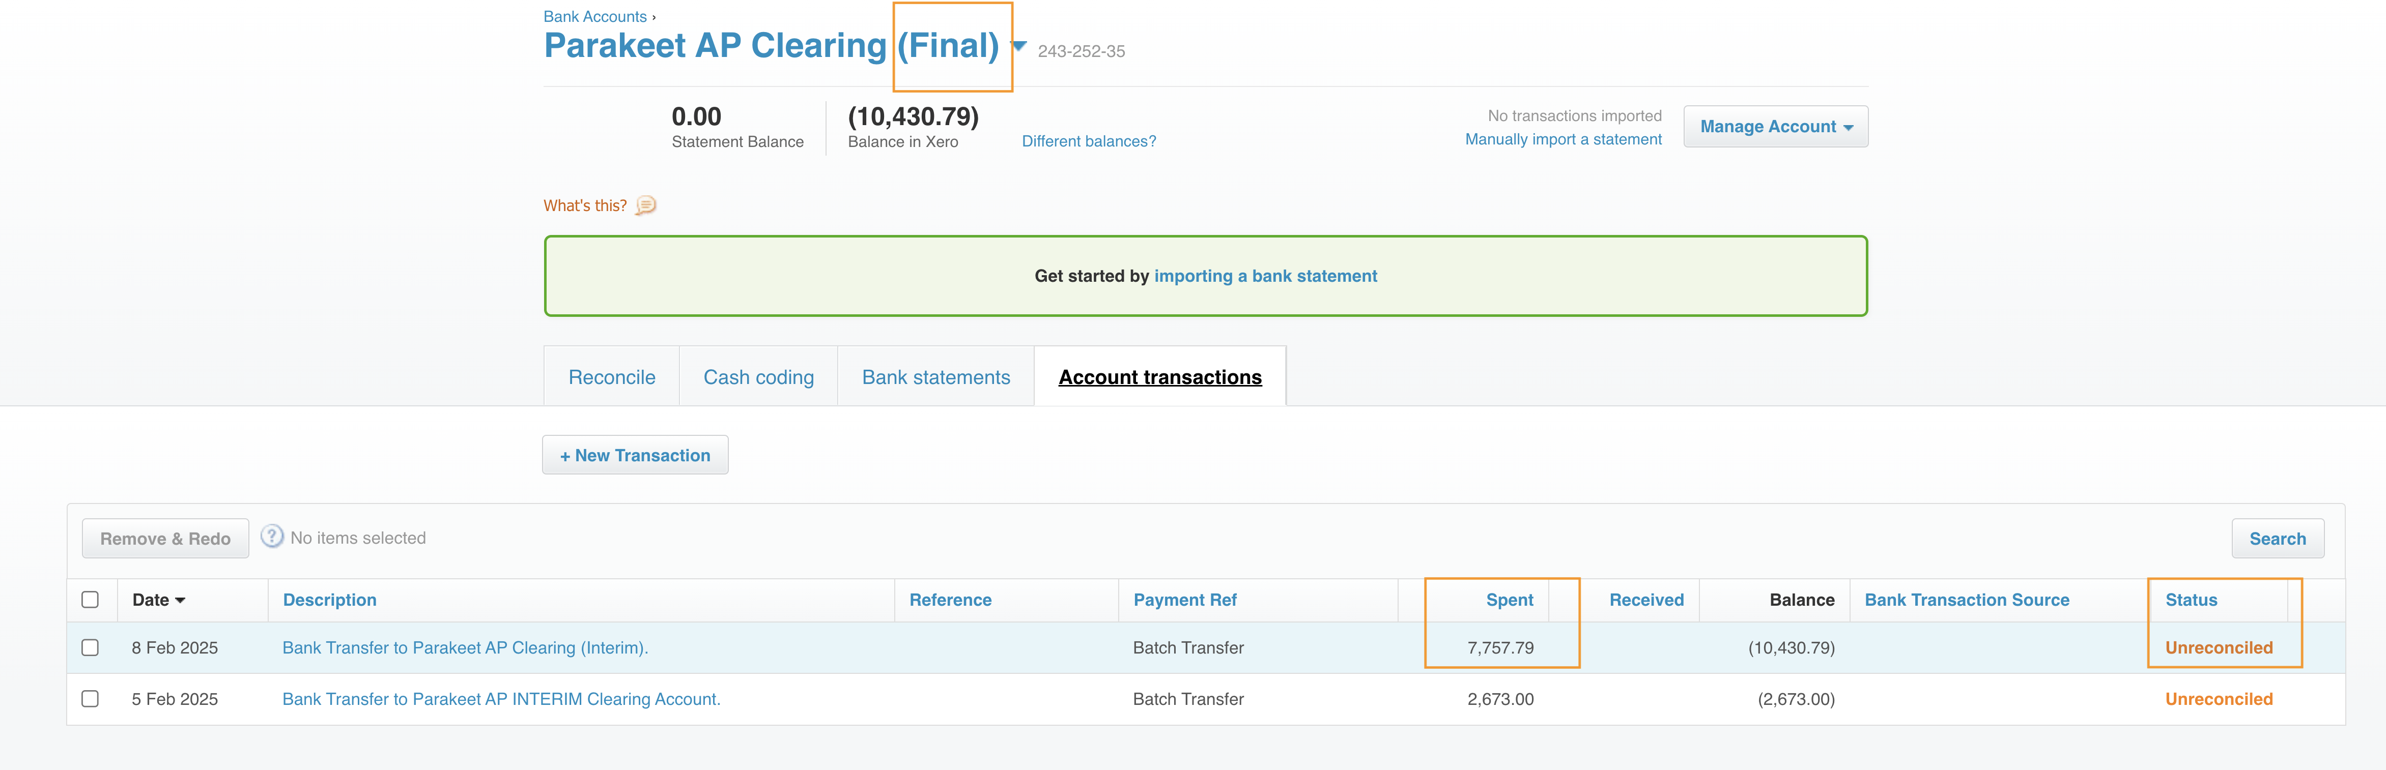Click importing a bank statement link

pyautogui.click(x=1265, y=276)
